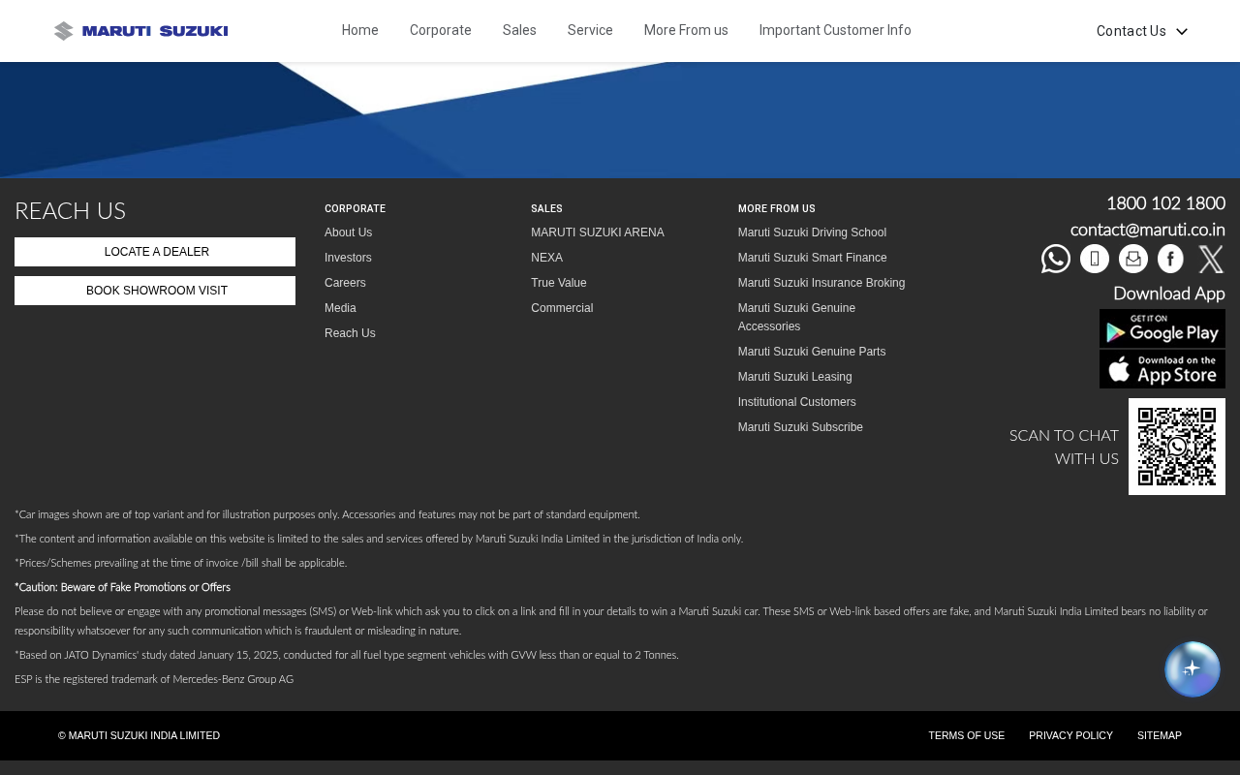Click the Maruti Suzuki India Limited copyright text
The image size is (1240, 775).
[139, 735]
